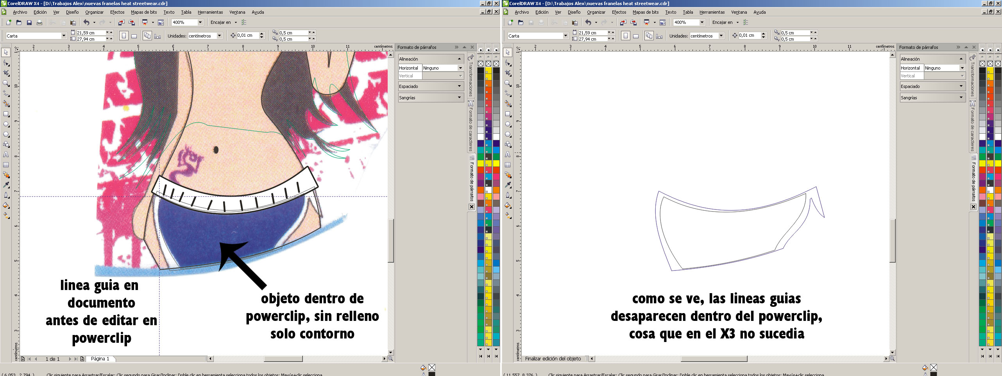Open Mapas de bits menu in left window

[x=144, y=12]
